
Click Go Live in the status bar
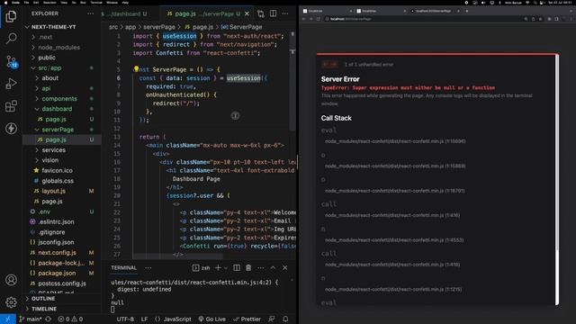[x=211, y=319]
